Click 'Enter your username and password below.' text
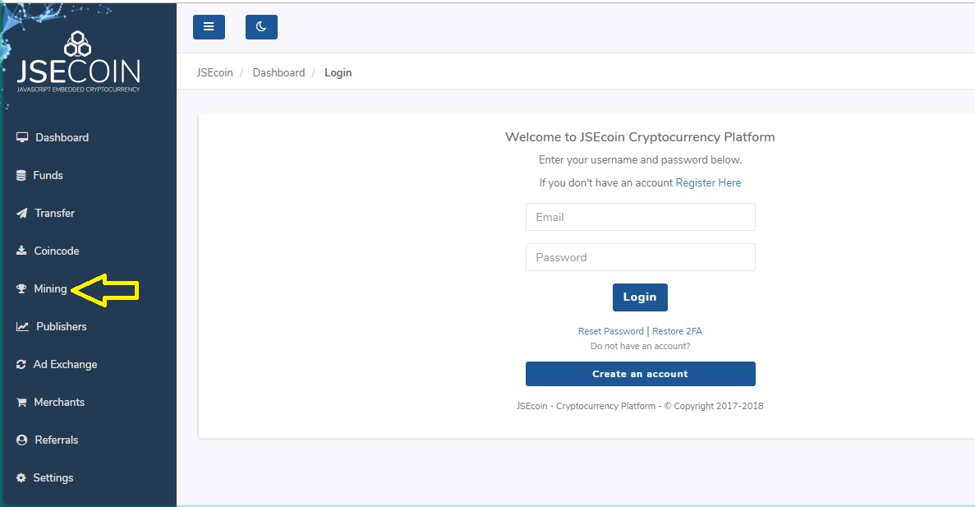Viewport: 975px width, 507px height. (640, 160)
